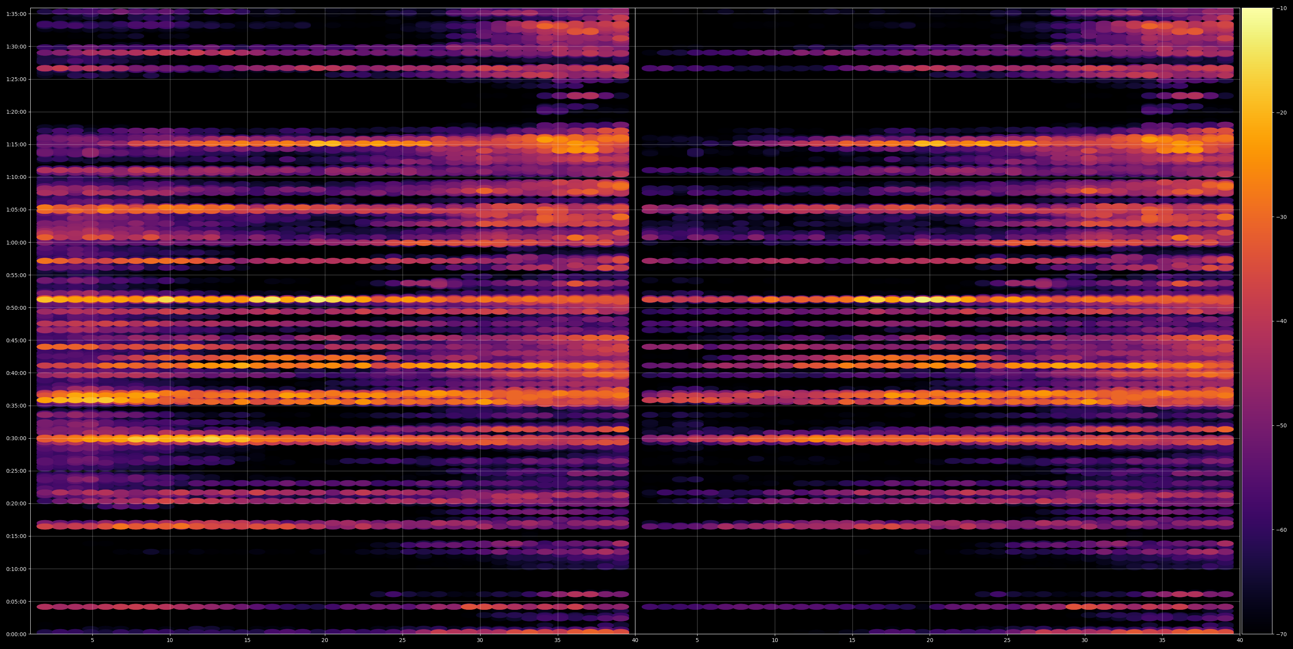Click the −70 colorbar tick label
Screen dimensions: 1293x649
pos(1281,634)
